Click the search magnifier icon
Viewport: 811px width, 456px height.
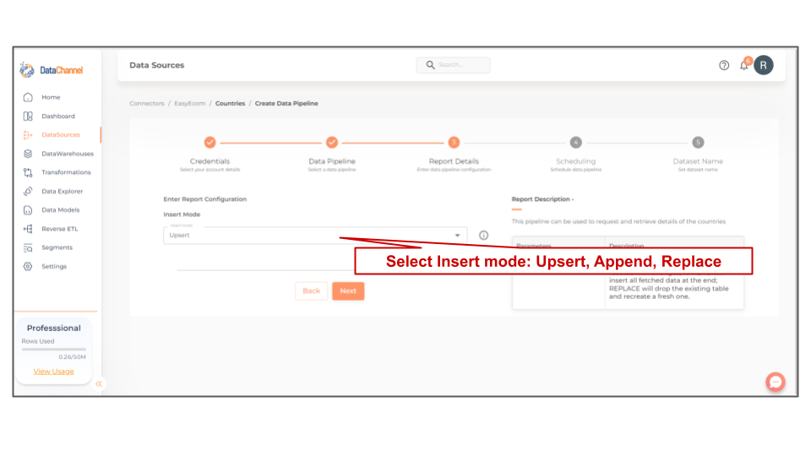click(430, 65)
